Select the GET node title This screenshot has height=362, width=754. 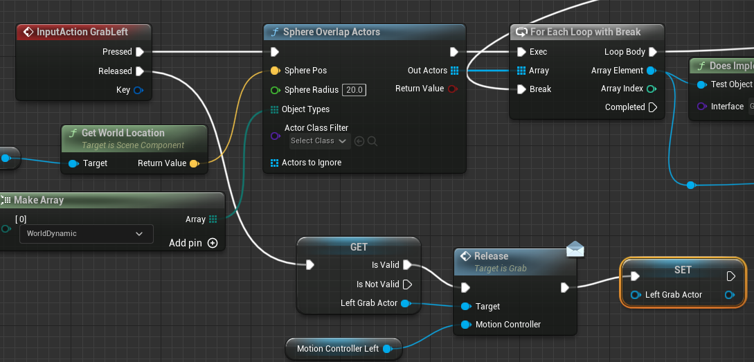359,247
